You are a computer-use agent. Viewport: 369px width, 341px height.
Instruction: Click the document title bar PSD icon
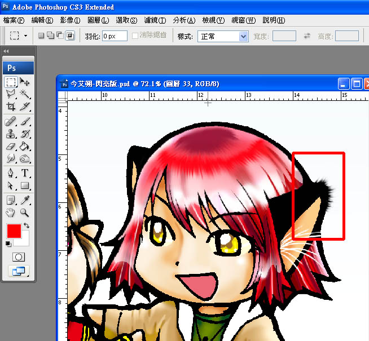(x=64, y=84)
